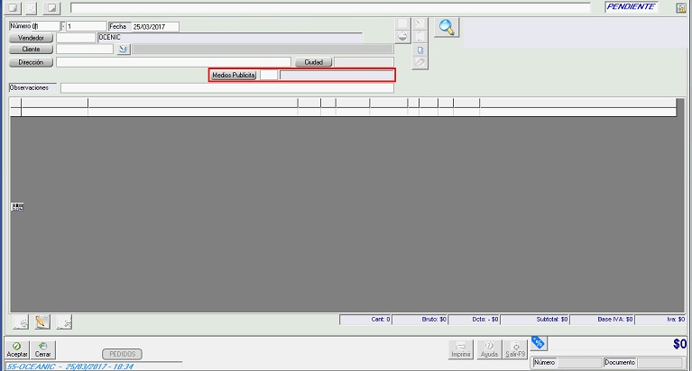Click the Ciudad button
The width and height of the screenshot is (692, 371).
coord(313,62)
